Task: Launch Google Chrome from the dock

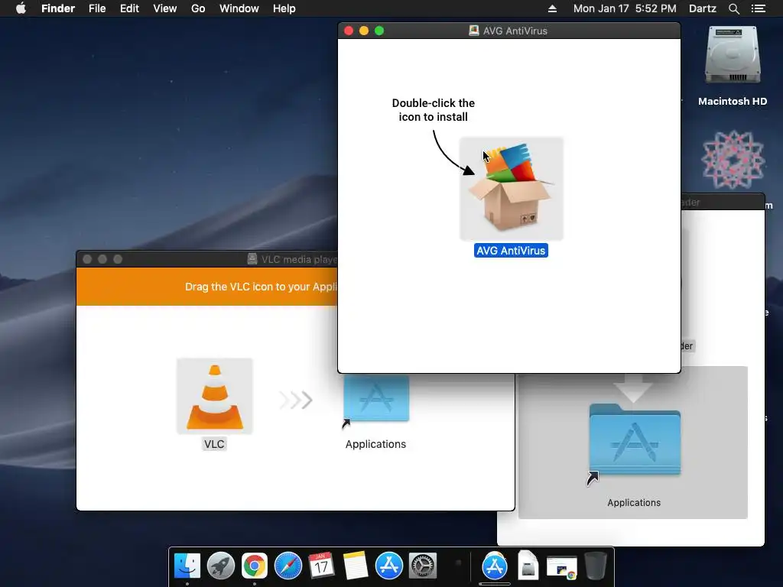Action: point(254,566)
